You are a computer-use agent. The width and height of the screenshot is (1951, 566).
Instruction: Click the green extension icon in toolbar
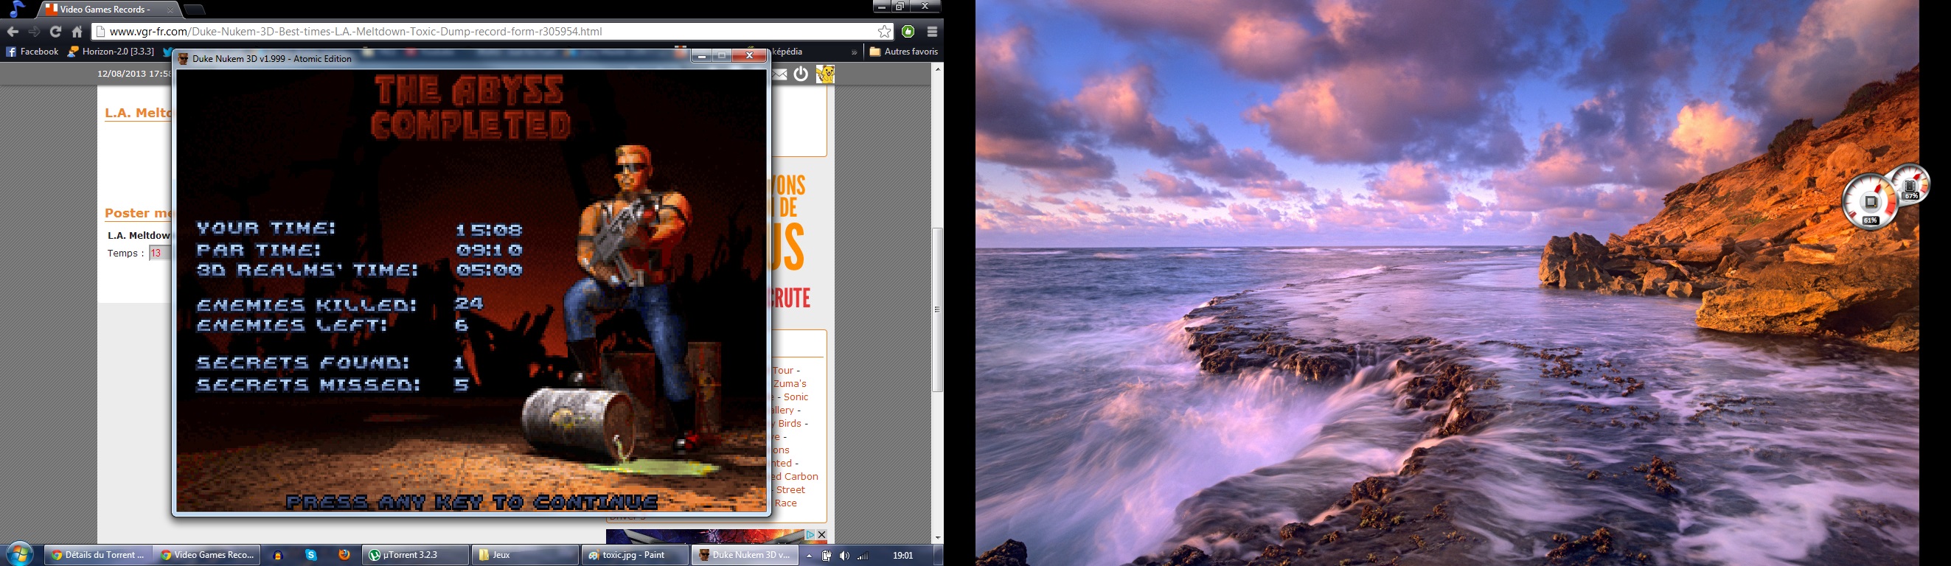[908, 32]
